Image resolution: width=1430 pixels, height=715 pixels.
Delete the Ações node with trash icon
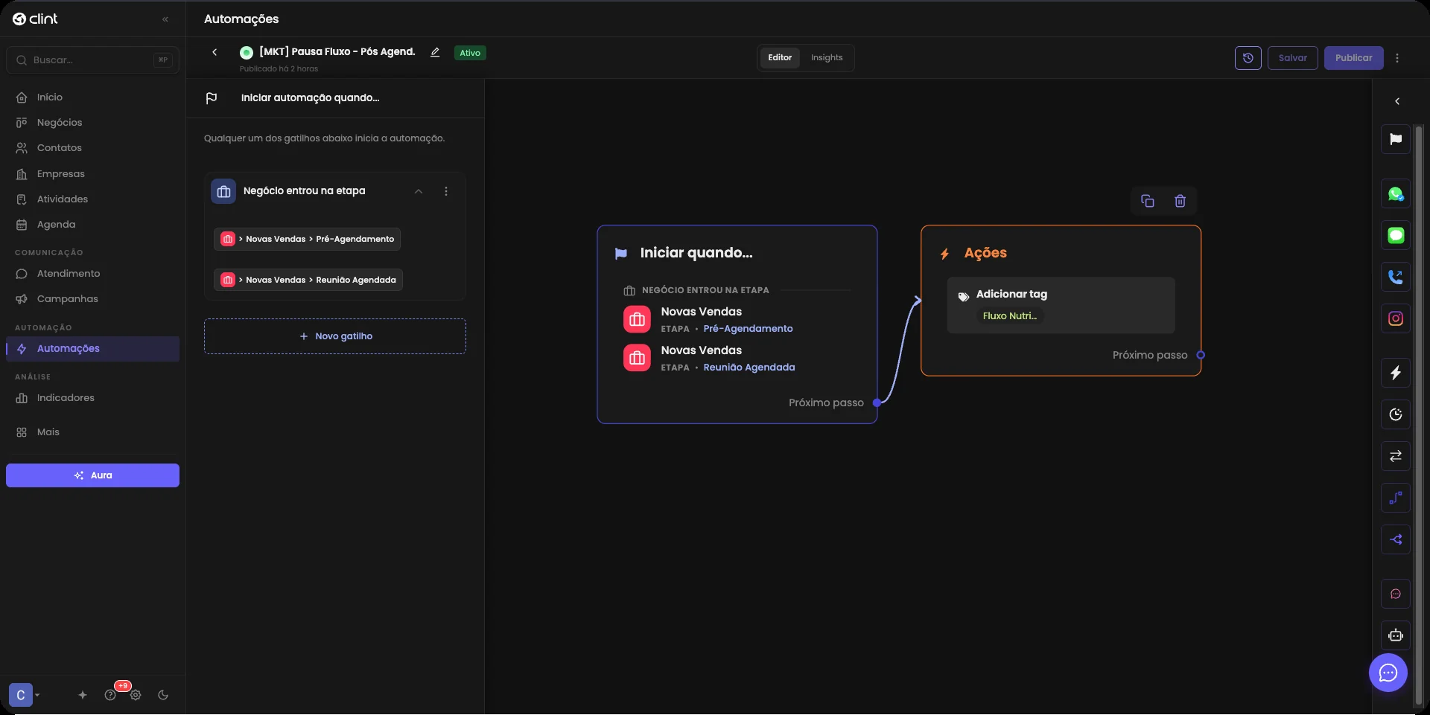point(1180,201)
